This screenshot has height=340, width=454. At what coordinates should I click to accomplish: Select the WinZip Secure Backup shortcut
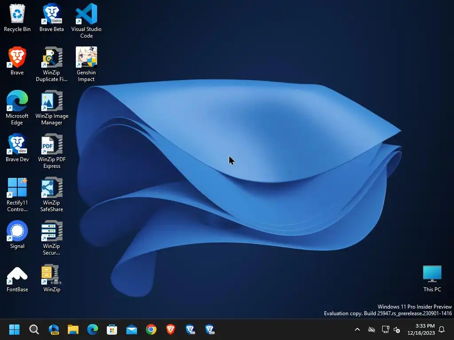(51, 238)
